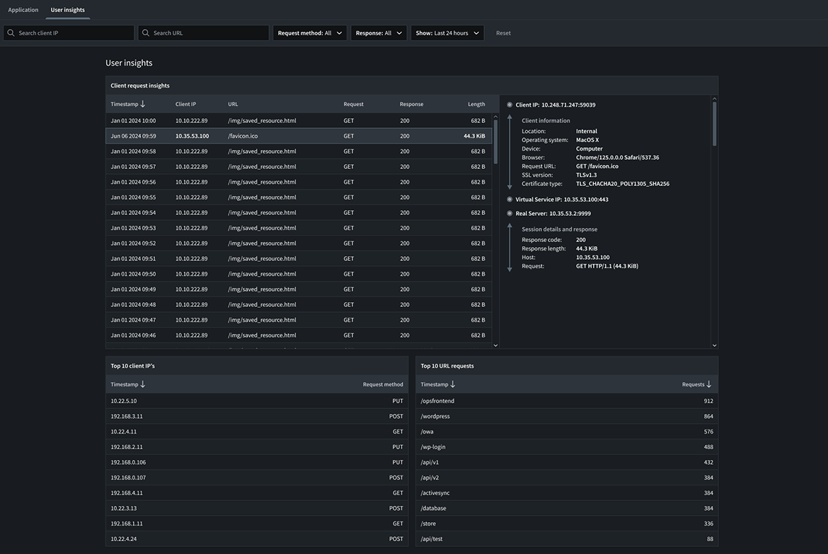This screenshot has height=554, width=828.
Task: Open the Request method dropdown
Action: tap(310, 33)
